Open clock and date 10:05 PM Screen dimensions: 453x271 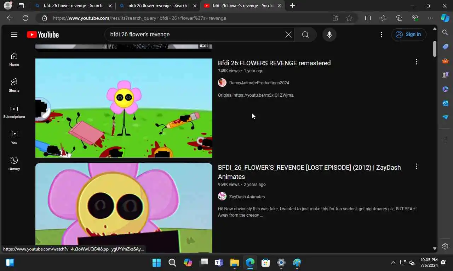pos(429,263)
